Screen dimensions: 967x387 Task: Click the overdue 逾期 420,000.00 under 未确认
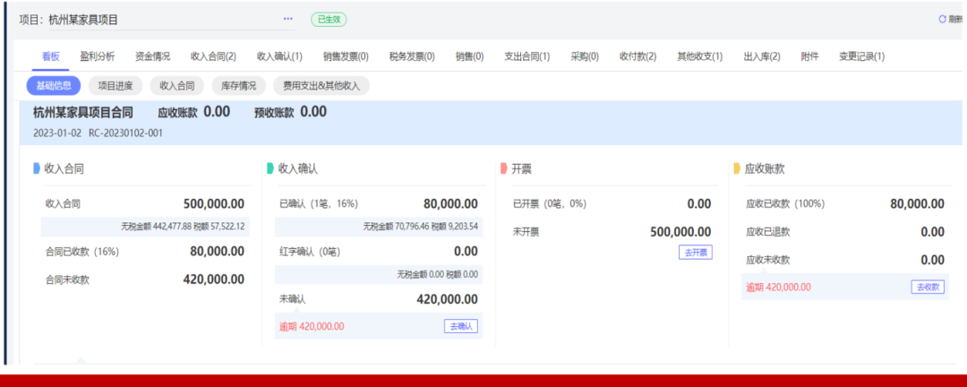coord(312,326)
